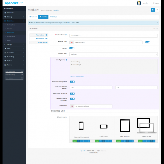Image resolution: width=164 pixels, height=164 pixels.
Task: Expand the Catalog menu in sidebar
Action: [14, 17]
